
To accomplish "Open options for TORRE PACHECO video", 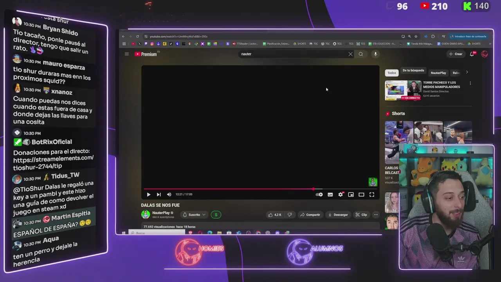I will [x=470, y=83].
